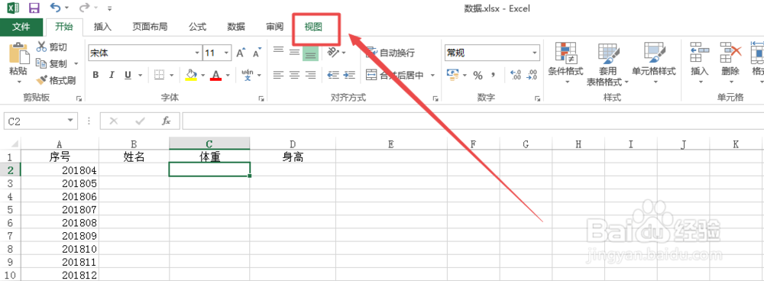Open the merge-and-center dropdown arrow

pyautogui.click(x=432, y=75)
